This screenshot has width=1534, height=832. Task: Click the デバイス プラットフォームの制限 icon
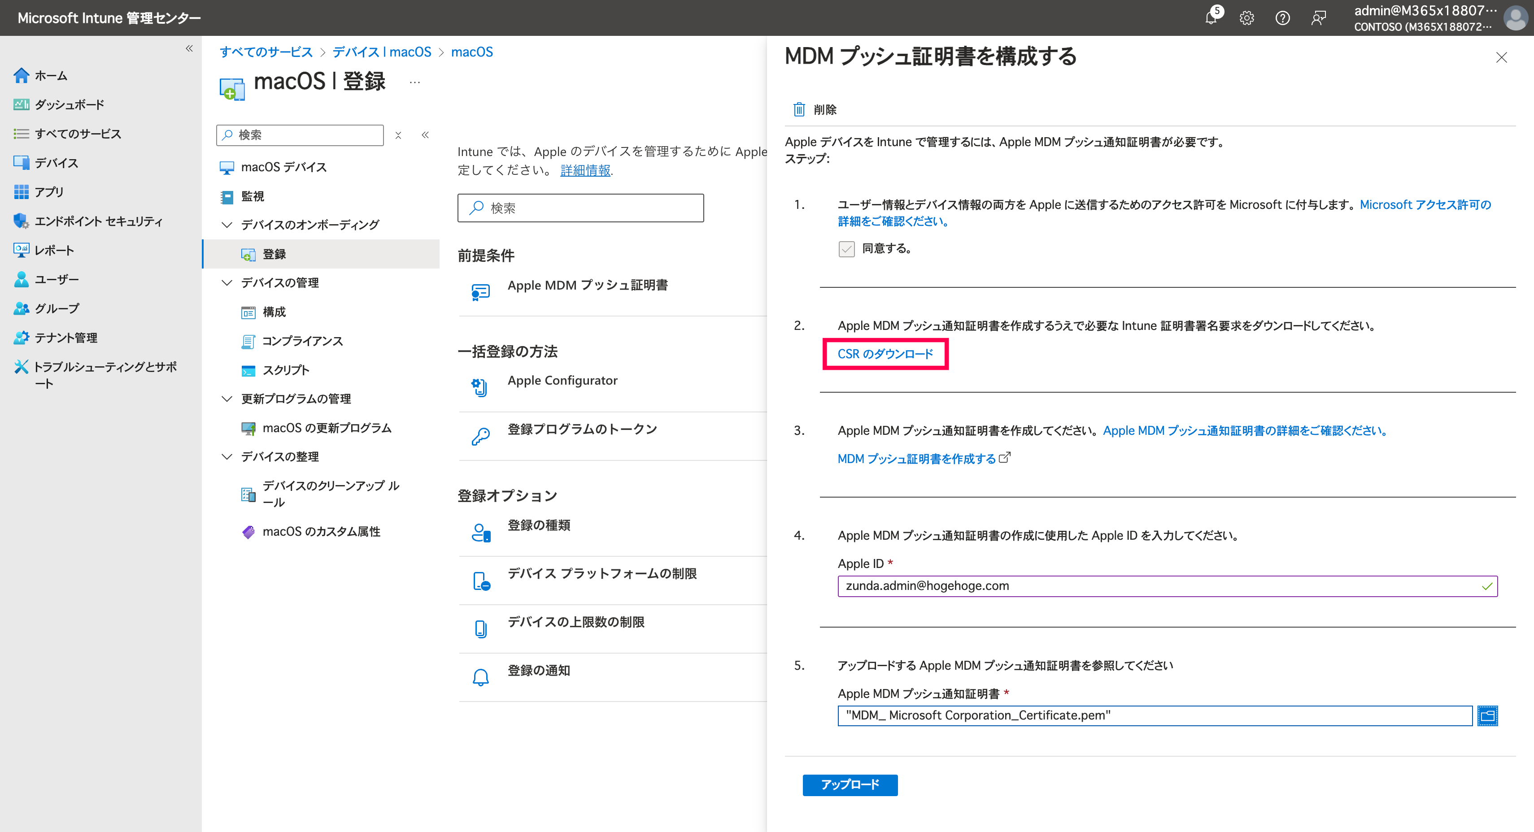[481, 581]
